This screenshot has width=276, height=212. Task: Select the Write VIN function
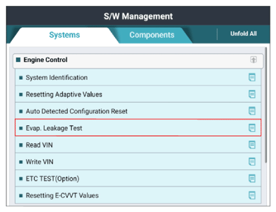click(138, 161)
